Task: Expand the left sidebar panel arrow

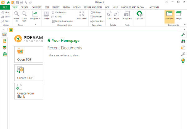Action: pyautogui.click(x=3, y=29)
